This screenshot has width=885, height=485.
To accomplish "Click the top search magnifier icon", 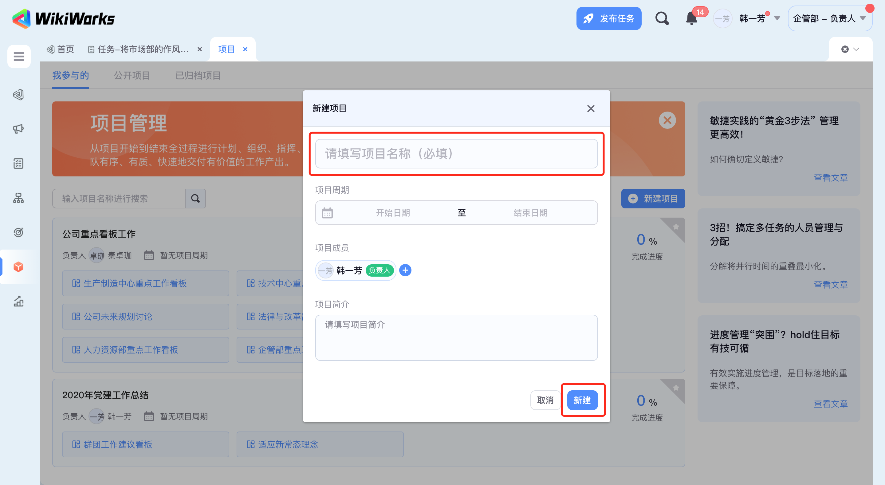I will [x=662, y=18].
